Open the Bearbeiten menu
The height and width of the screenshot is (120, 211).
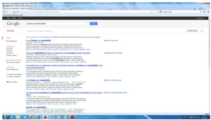(10, 6)
